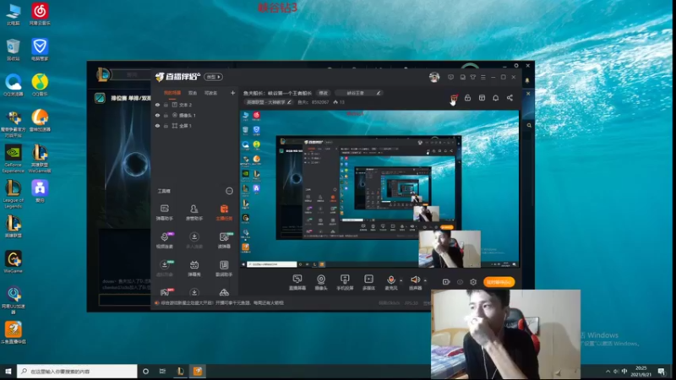This screenshot has height=380, width=676.
Task: Open the orange 主播任务 tool
Action: point(224,213)
